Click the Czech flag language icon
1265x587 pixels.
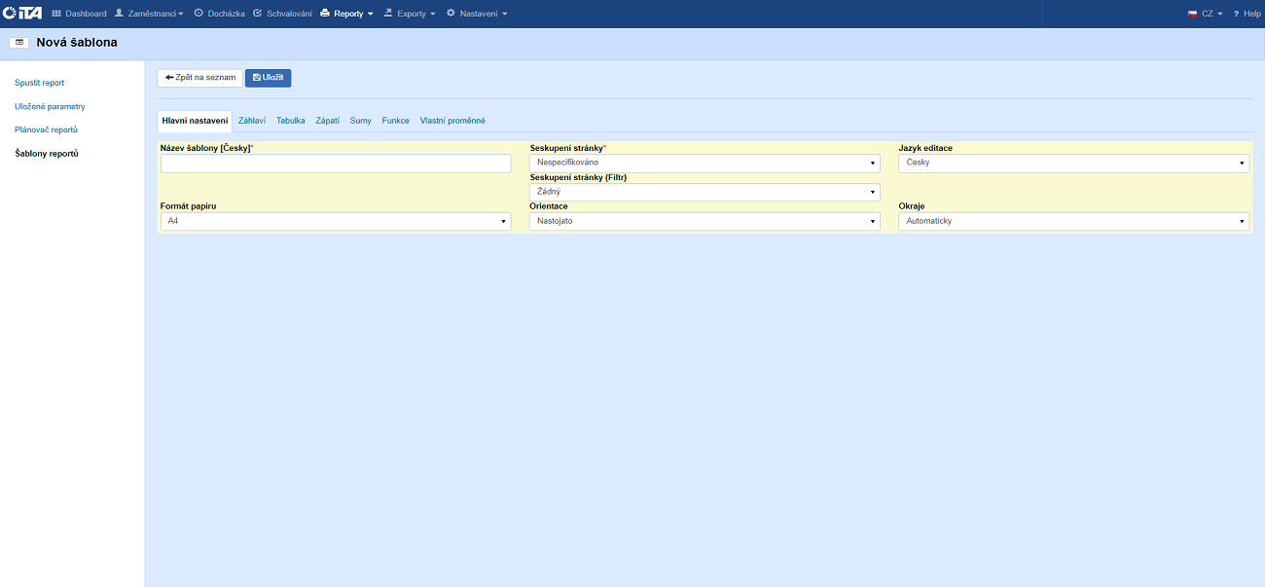click(1192, 14)
